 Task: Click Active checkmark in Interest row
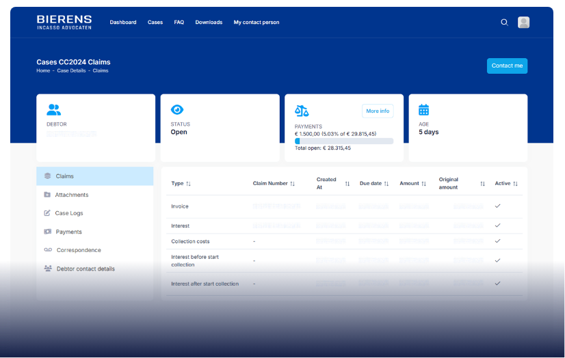tap(497, 225)
